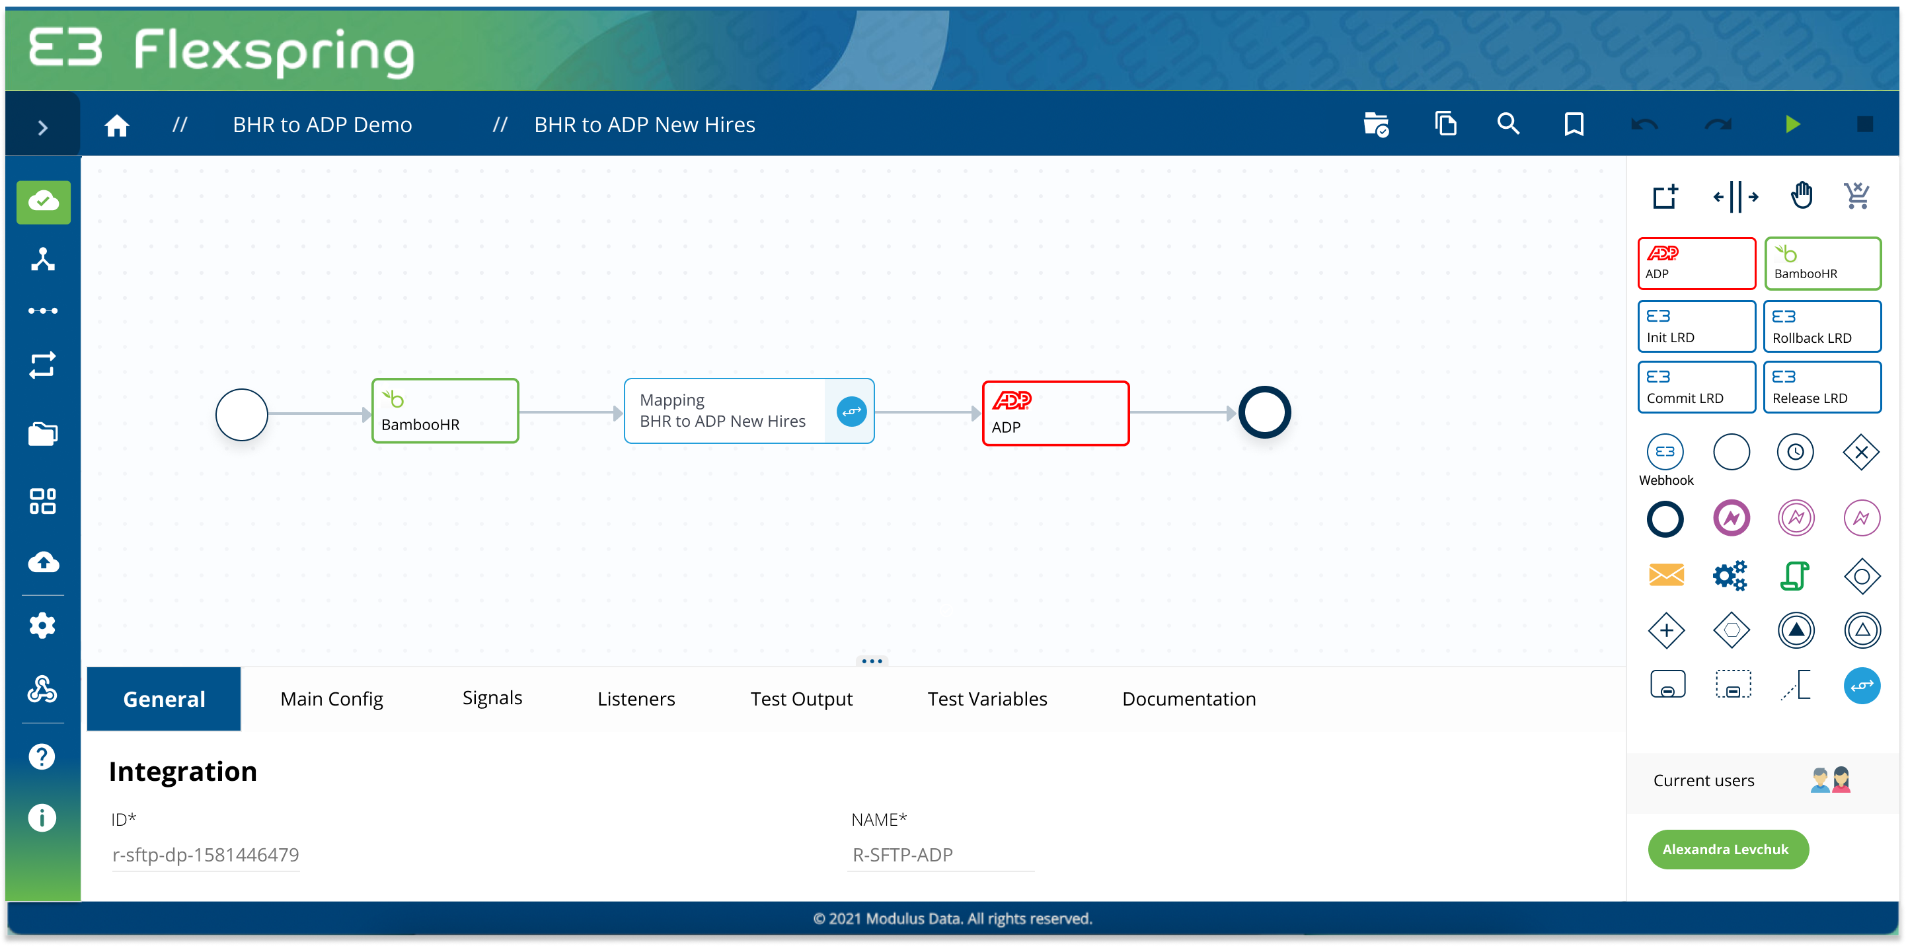Open BHR to ADP New Hires breadcrumb
The image size is (1906, 946).
[x=644, y=124]
